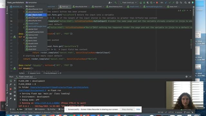Viewport: 206px width, 116px height.
Task: Click the Git Update Project arrow icon
Action: 166,3
